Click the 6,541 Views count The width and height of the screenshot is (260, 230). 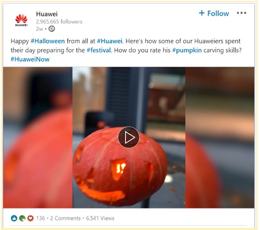[100, 218]
